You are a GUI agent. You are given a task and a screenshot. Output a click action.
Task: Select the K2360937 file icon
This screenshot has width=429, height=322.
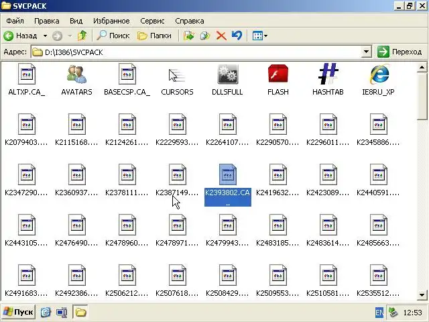(77, 174)
